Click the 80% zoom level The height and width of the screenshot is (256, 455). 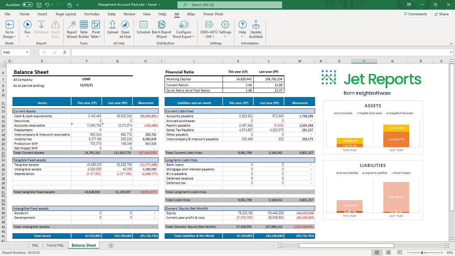tap(450, 252)
